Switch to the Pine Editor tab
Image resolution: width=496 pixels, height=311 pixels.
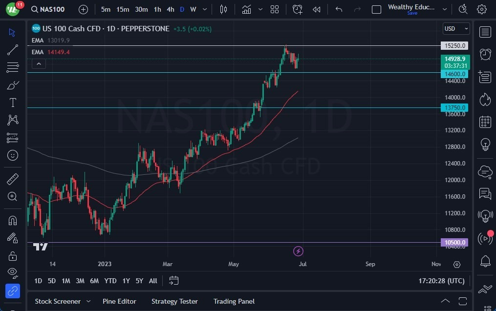pos(119,301)
